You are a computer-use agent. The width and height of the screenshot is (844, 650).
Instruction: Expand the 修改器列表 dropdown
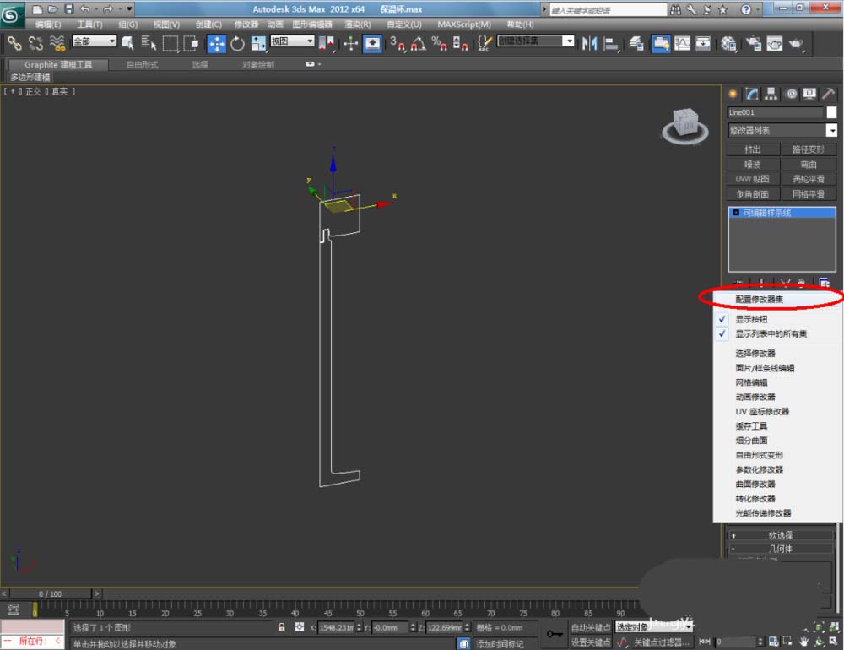(831, 131)
